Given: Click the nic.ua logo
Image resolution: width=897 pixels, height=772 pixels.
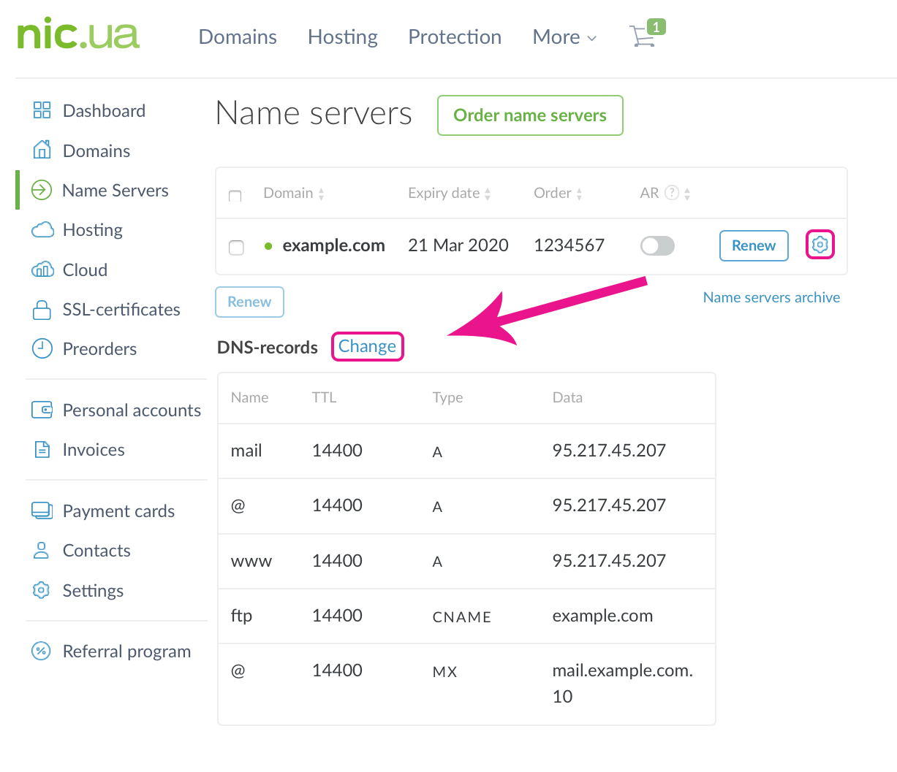Looking at the screenshot, I should point(77,34).
